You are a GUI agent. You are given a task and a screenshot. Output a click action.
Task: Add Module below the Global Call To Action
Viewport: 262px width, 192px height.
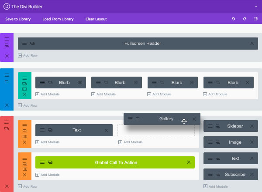(x=48, y=175)
